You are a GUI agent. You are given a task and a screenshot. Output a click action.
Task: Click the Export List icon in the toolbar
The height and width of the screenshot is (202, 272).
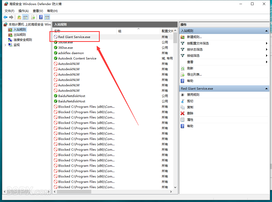click(33, 17)
